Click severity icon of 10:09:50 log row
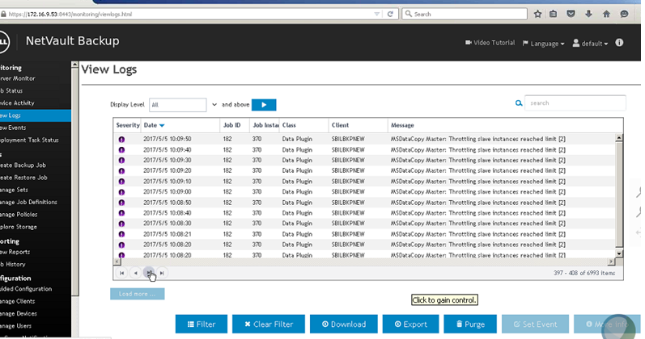 coord(121,140)
